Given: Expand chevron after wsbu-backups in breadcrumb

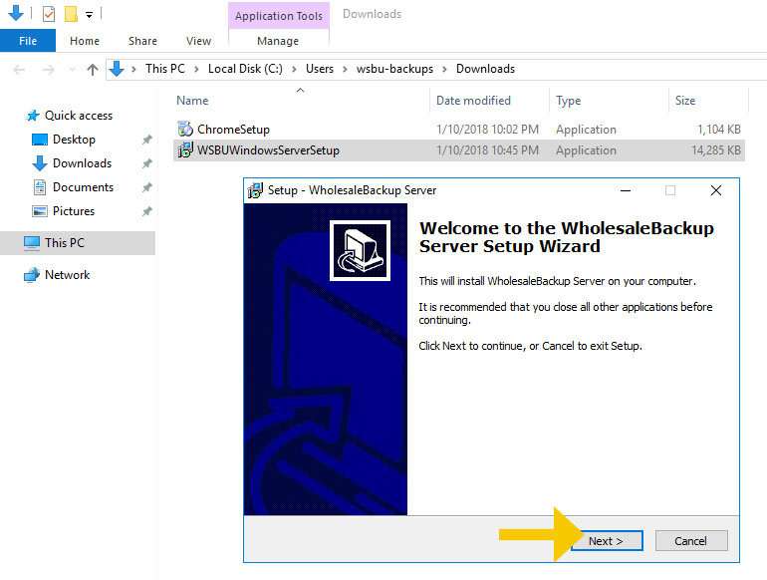Looking at the screenshot, I should [444, 69].
